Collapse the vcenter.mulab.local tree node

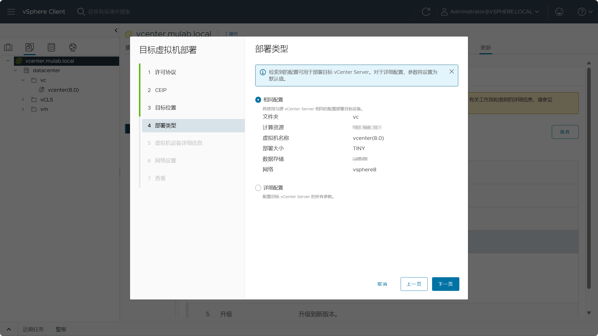[x=8, y=61]
